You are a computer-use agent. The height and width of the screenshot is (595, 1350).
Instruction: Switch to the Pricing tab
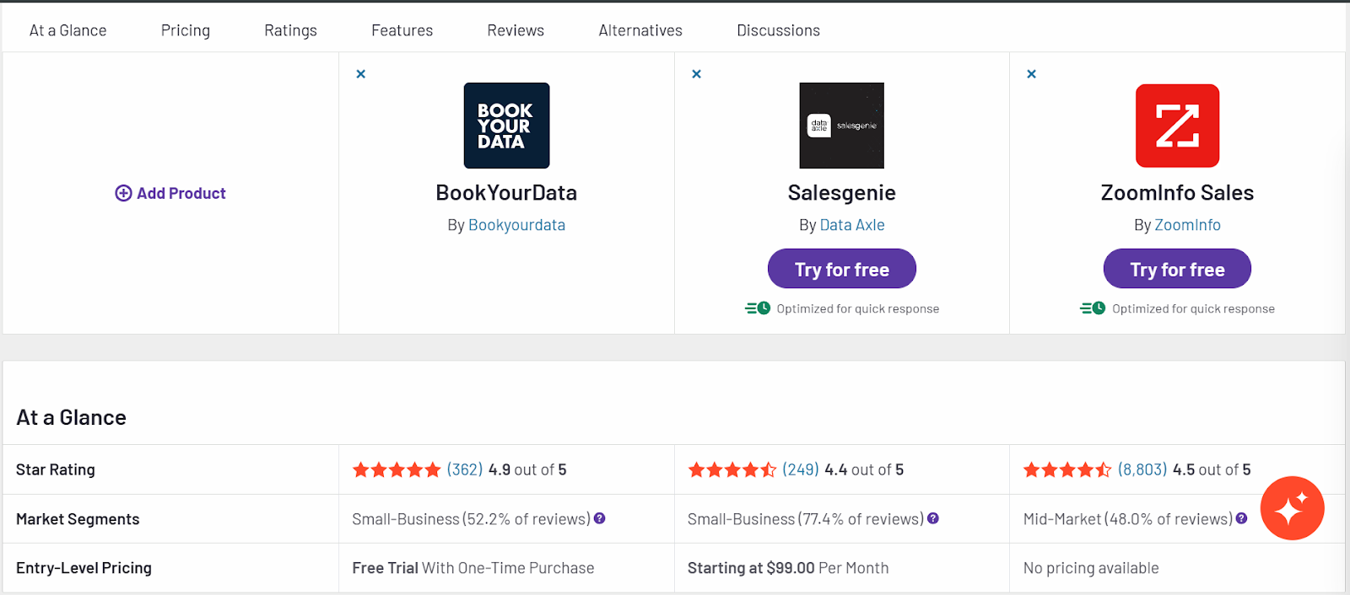(186, 30)
